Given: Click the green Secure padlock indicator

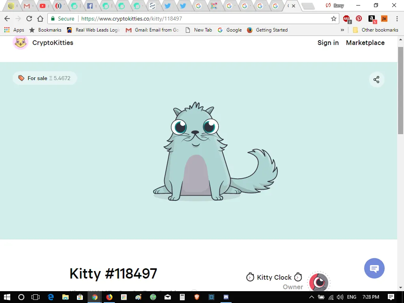Looking at the screenshot, I should pyautogui.click(x=63, y=19).
